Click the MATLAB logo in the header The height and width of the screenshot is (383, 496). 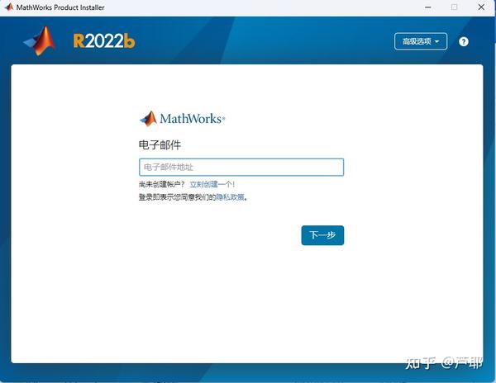coord(41,41)
